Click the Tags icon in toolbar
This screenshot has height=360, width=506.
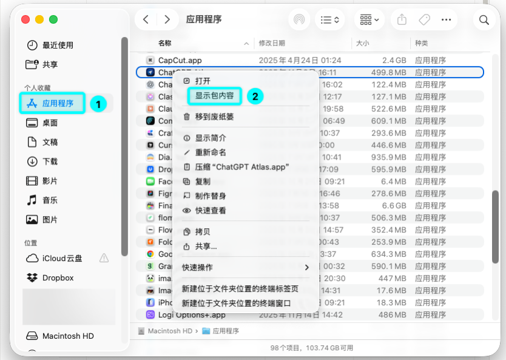point(424,19)
